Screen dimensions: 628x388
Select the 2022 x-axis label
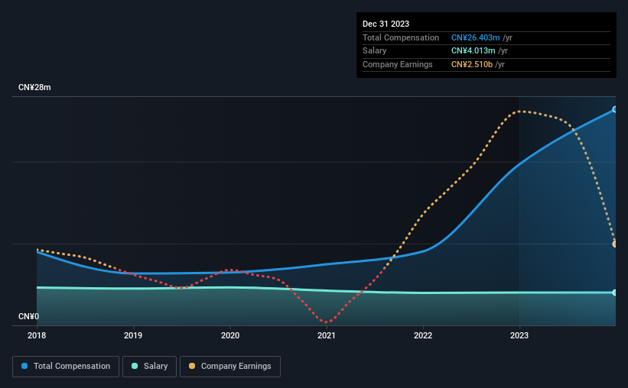point(423,335)
